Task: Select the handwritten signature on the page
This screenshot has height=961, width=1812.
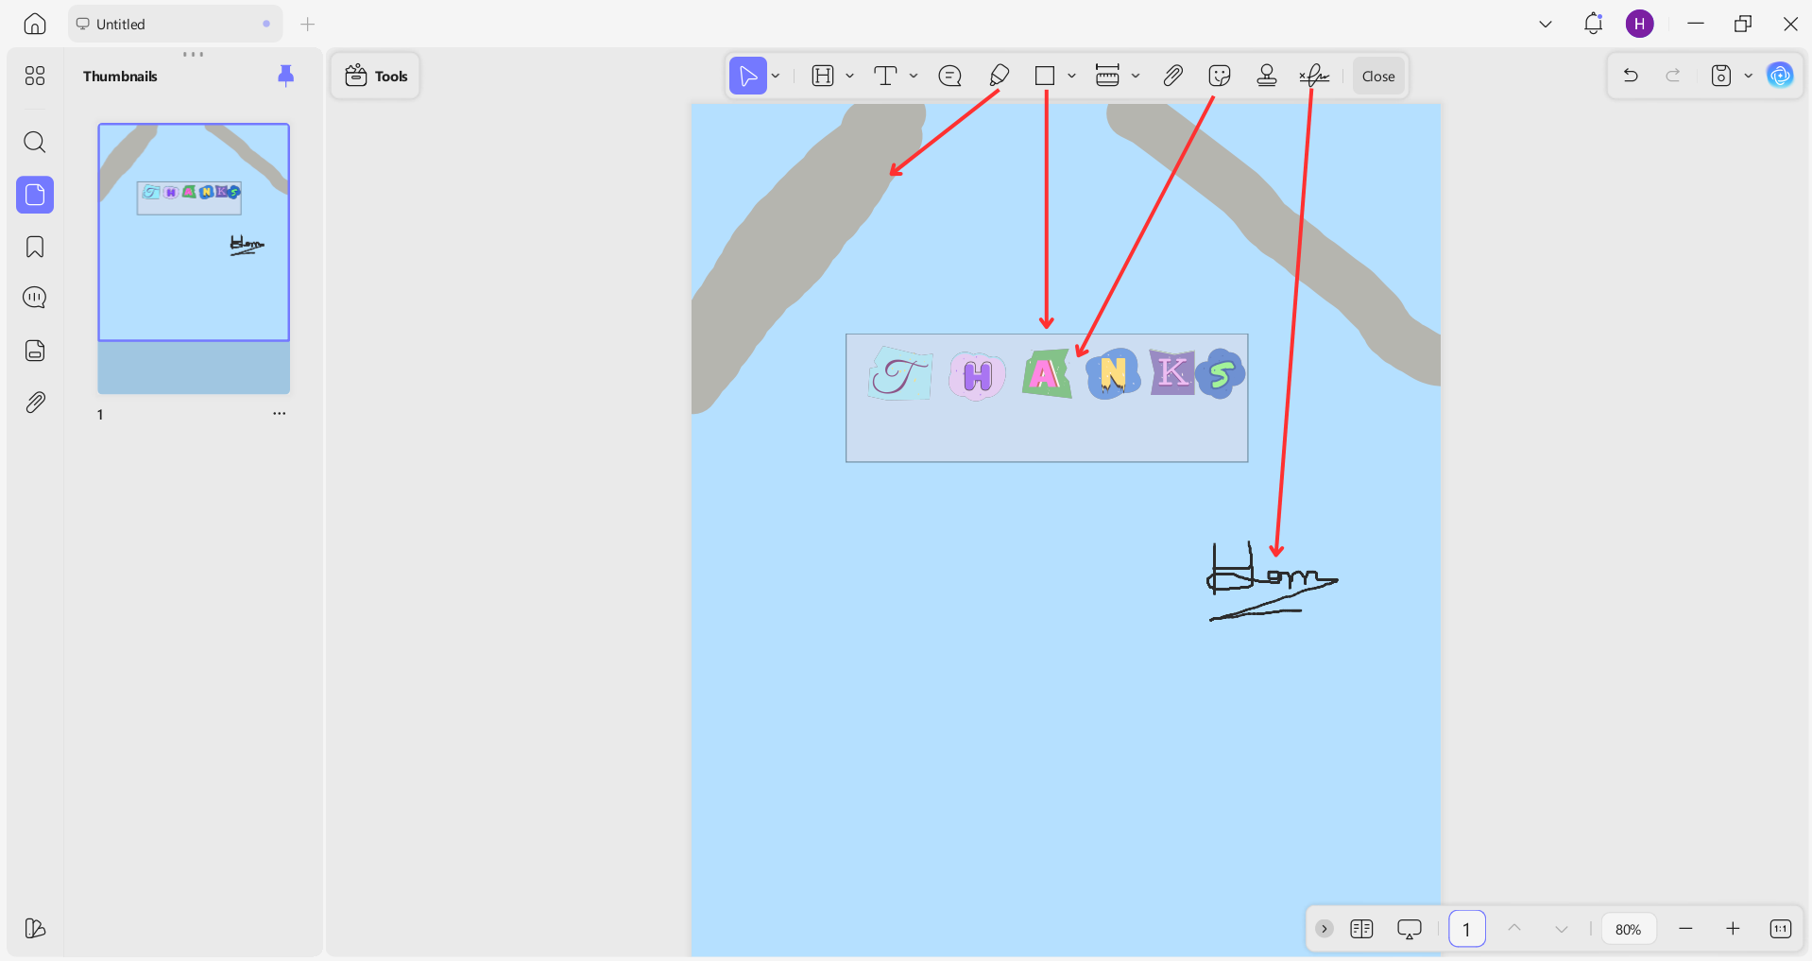Action: pos(1273,581)
